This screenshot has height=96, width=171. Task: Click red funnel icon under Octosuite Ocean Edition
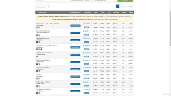(39, 71)
